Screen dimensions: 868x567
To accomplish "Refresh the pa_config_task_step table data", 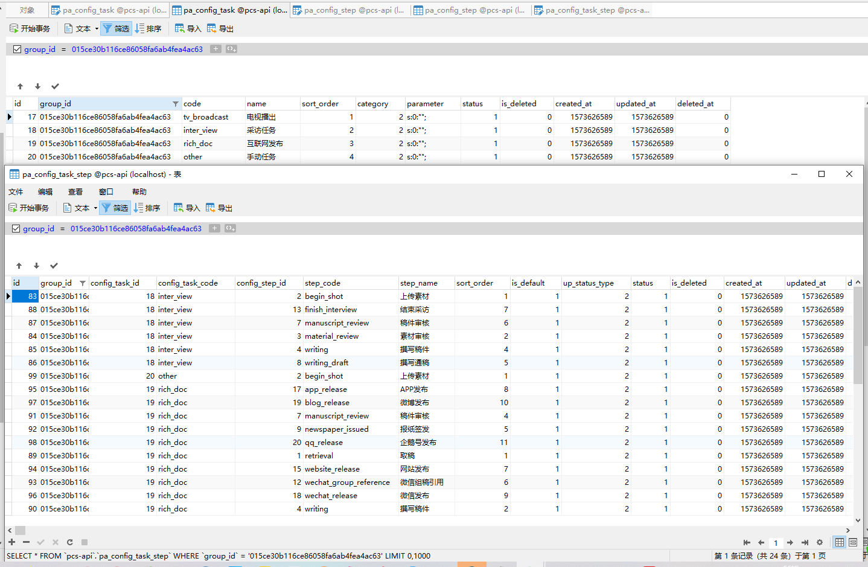I will click(x=69, y=542).
